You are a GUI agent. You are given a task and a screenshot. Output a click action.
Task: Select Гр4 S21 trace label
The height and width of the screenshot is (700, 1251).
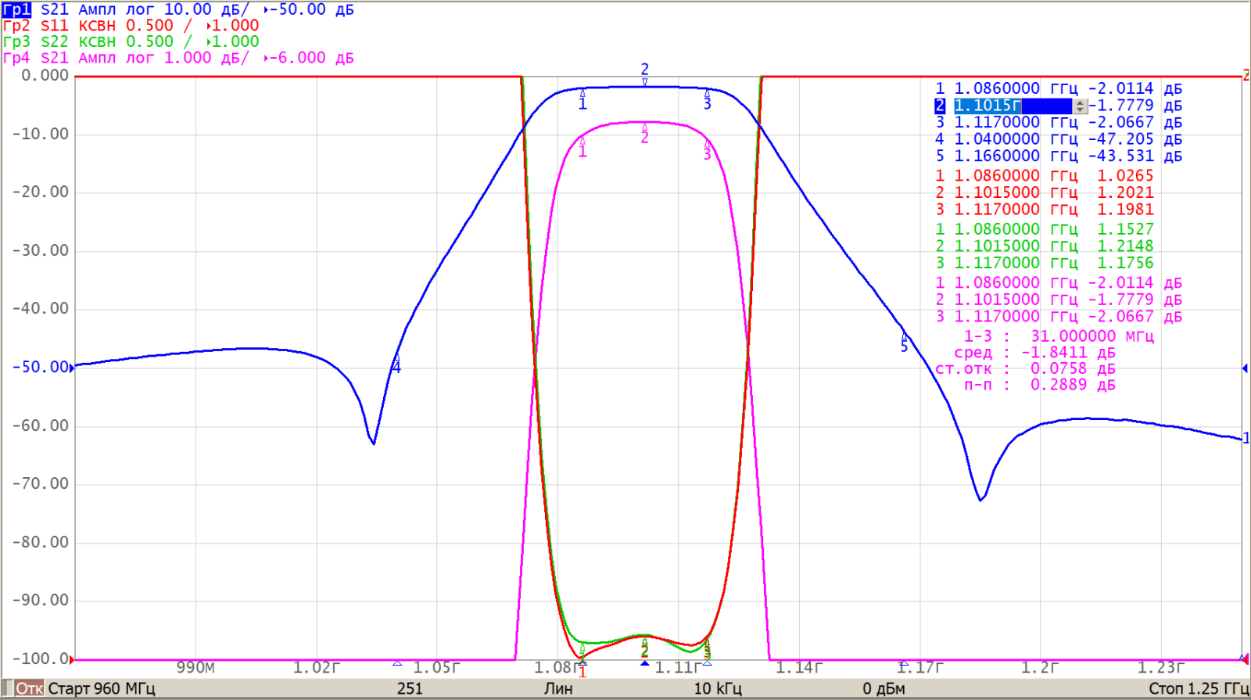16,59
